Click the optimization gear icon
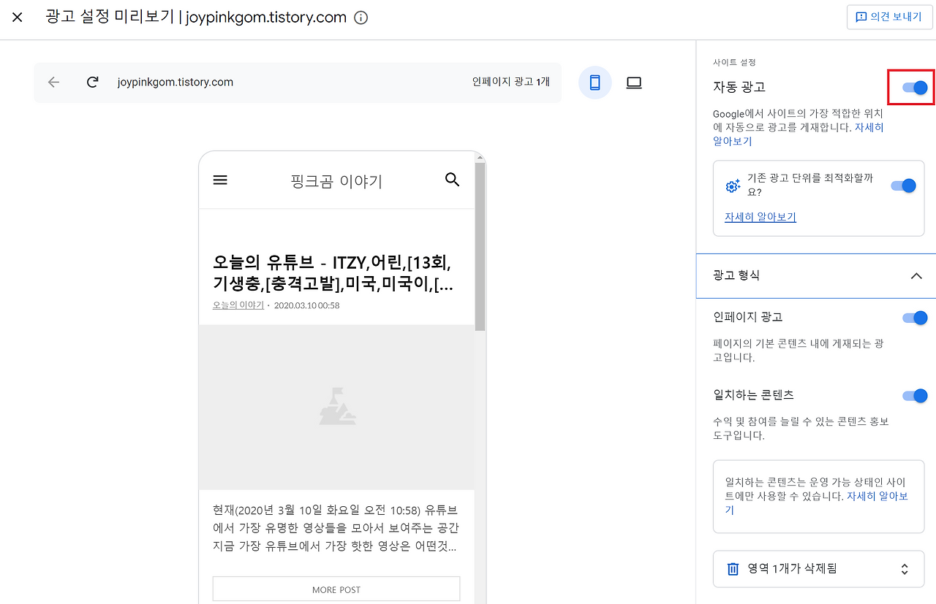The width and height of the screenshot is (936, 604). click(x=733, y=186)
